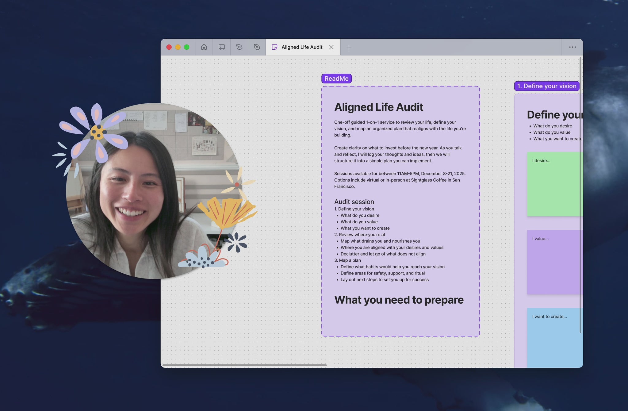This screenshot has width=628, height=411.
Task: Close the Aligned Life Audit tab
Action: click(331, 47)
